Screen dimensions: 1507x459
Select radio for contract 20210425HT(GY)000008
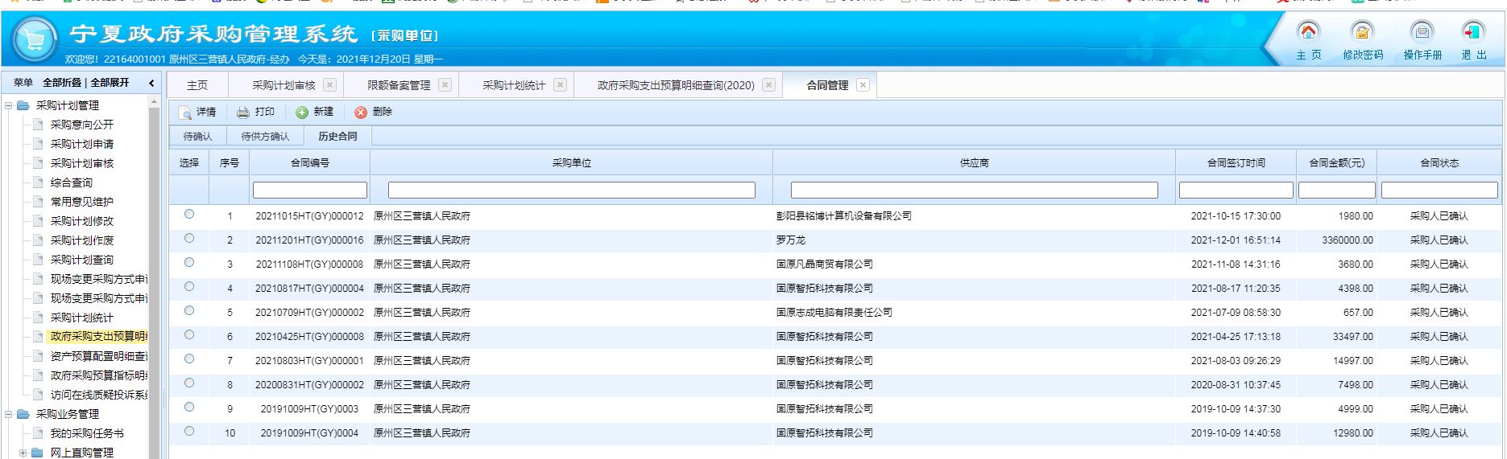pyautogui.click(x=189, y=334)
